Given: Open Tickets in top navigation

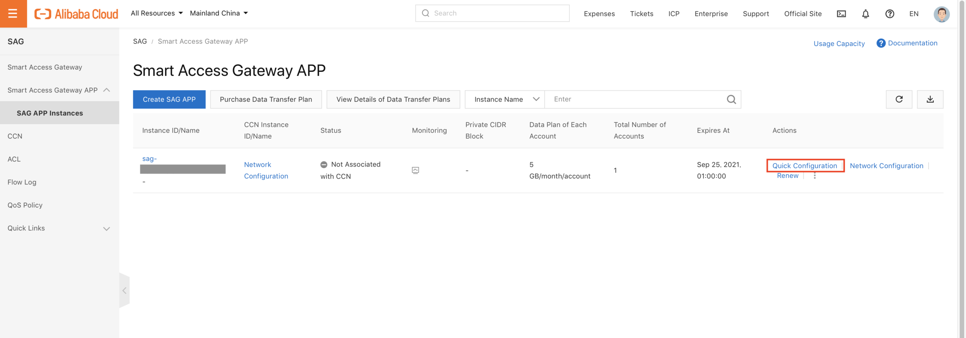Looking at the screenshot, I should [x=641, y=14].
